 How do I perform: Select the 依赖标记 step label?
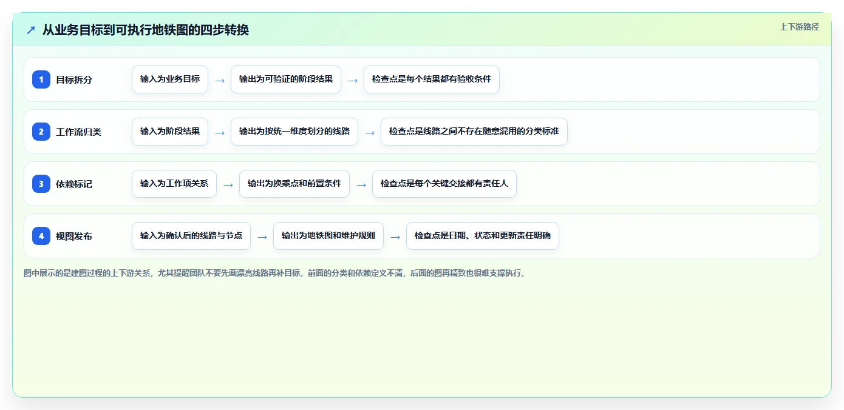[74, 184]
